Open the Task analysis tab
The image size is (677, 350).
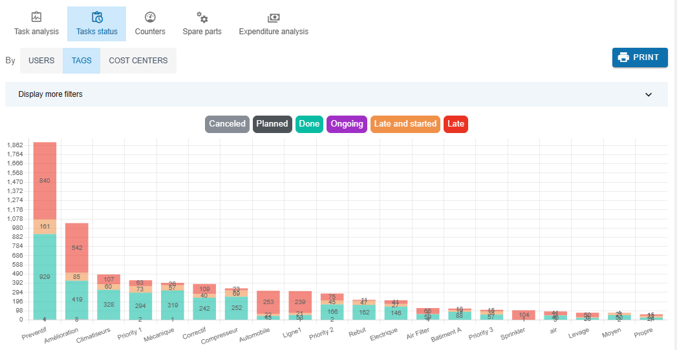[x=36, y=24]
